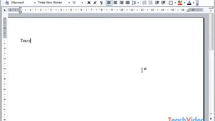Click the horizontal ruler at mark 8
Viewport: 215px width, 121px height.
click(x=101, y=10)
